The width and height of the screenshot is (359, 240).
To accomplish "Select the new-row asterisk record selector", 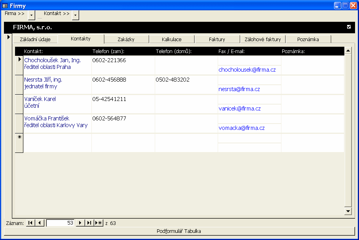I will (x=19, y=137).
